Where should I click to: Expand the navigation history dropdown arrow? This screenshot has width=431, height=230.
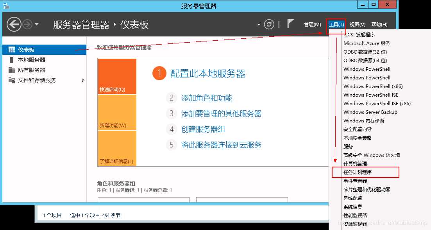pos(37,25)
